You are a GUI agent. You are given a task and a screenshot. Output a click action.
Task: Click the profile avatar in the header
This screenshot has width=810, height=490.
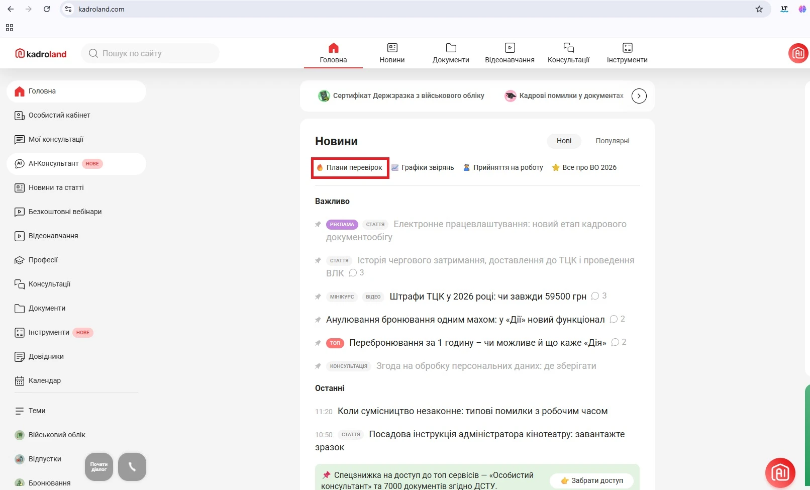(798, 53)
